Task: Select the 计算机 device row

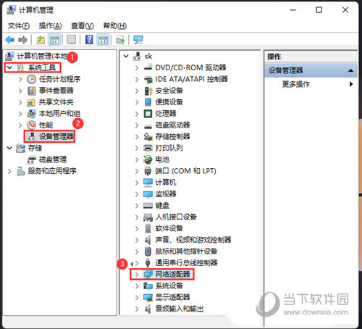Action: pyautogui.click(x=166, y=183)
